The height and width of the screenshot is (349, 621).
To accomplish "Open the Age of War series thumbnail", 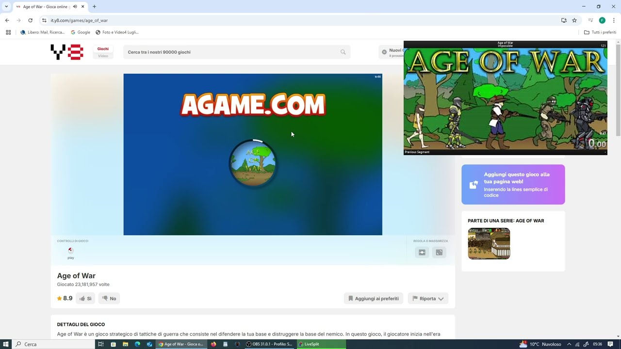I will pyautogui.click(x=489, y=244).
